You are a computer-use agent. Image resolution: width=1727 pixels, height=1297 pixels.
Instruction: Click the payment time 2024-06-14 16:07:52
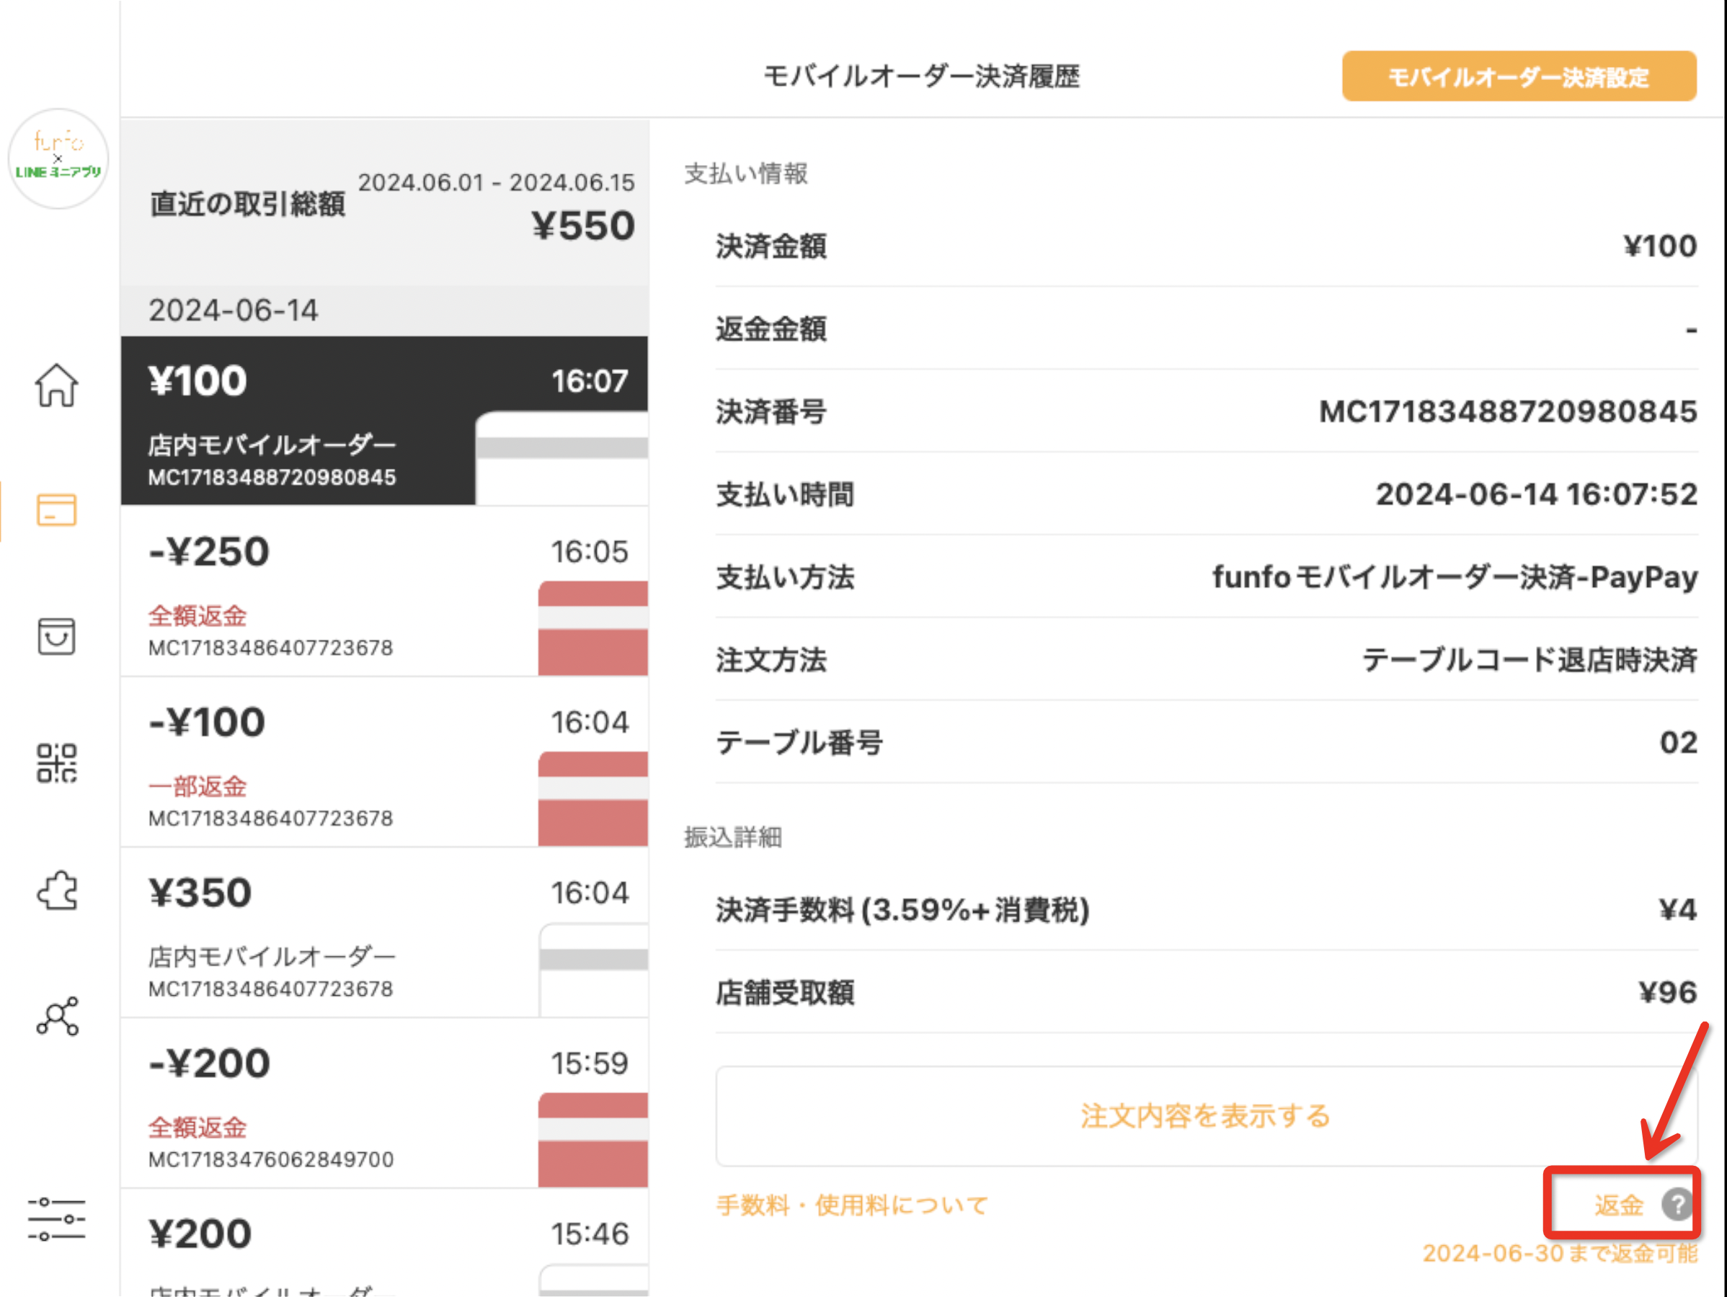coord(1537,494)
